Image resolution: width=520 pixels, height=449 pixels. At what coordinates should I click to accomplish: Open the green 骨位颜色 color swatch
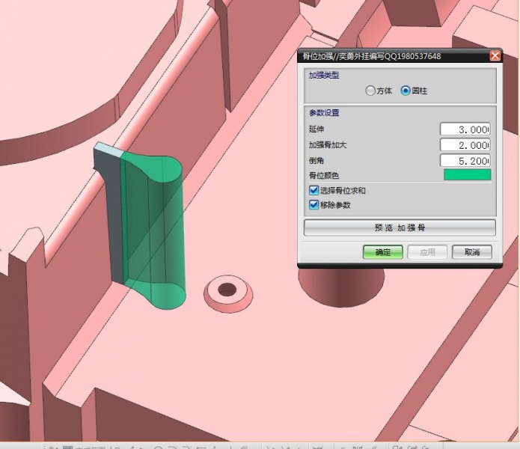pyautogui.click(x=468, y=175)
